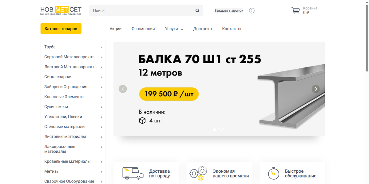Open the info circle icon
This screenshot has width=369, height=184.
point(252,10)
